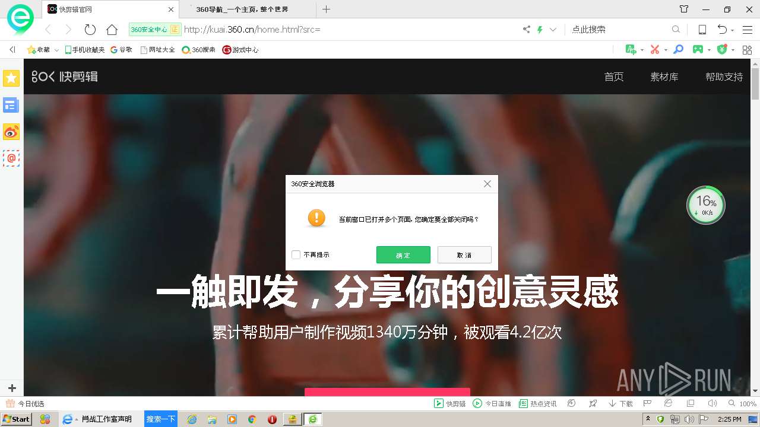Open the yellow star favorites sidebar icon
The image size is (760, 427).
coord(11,78)
